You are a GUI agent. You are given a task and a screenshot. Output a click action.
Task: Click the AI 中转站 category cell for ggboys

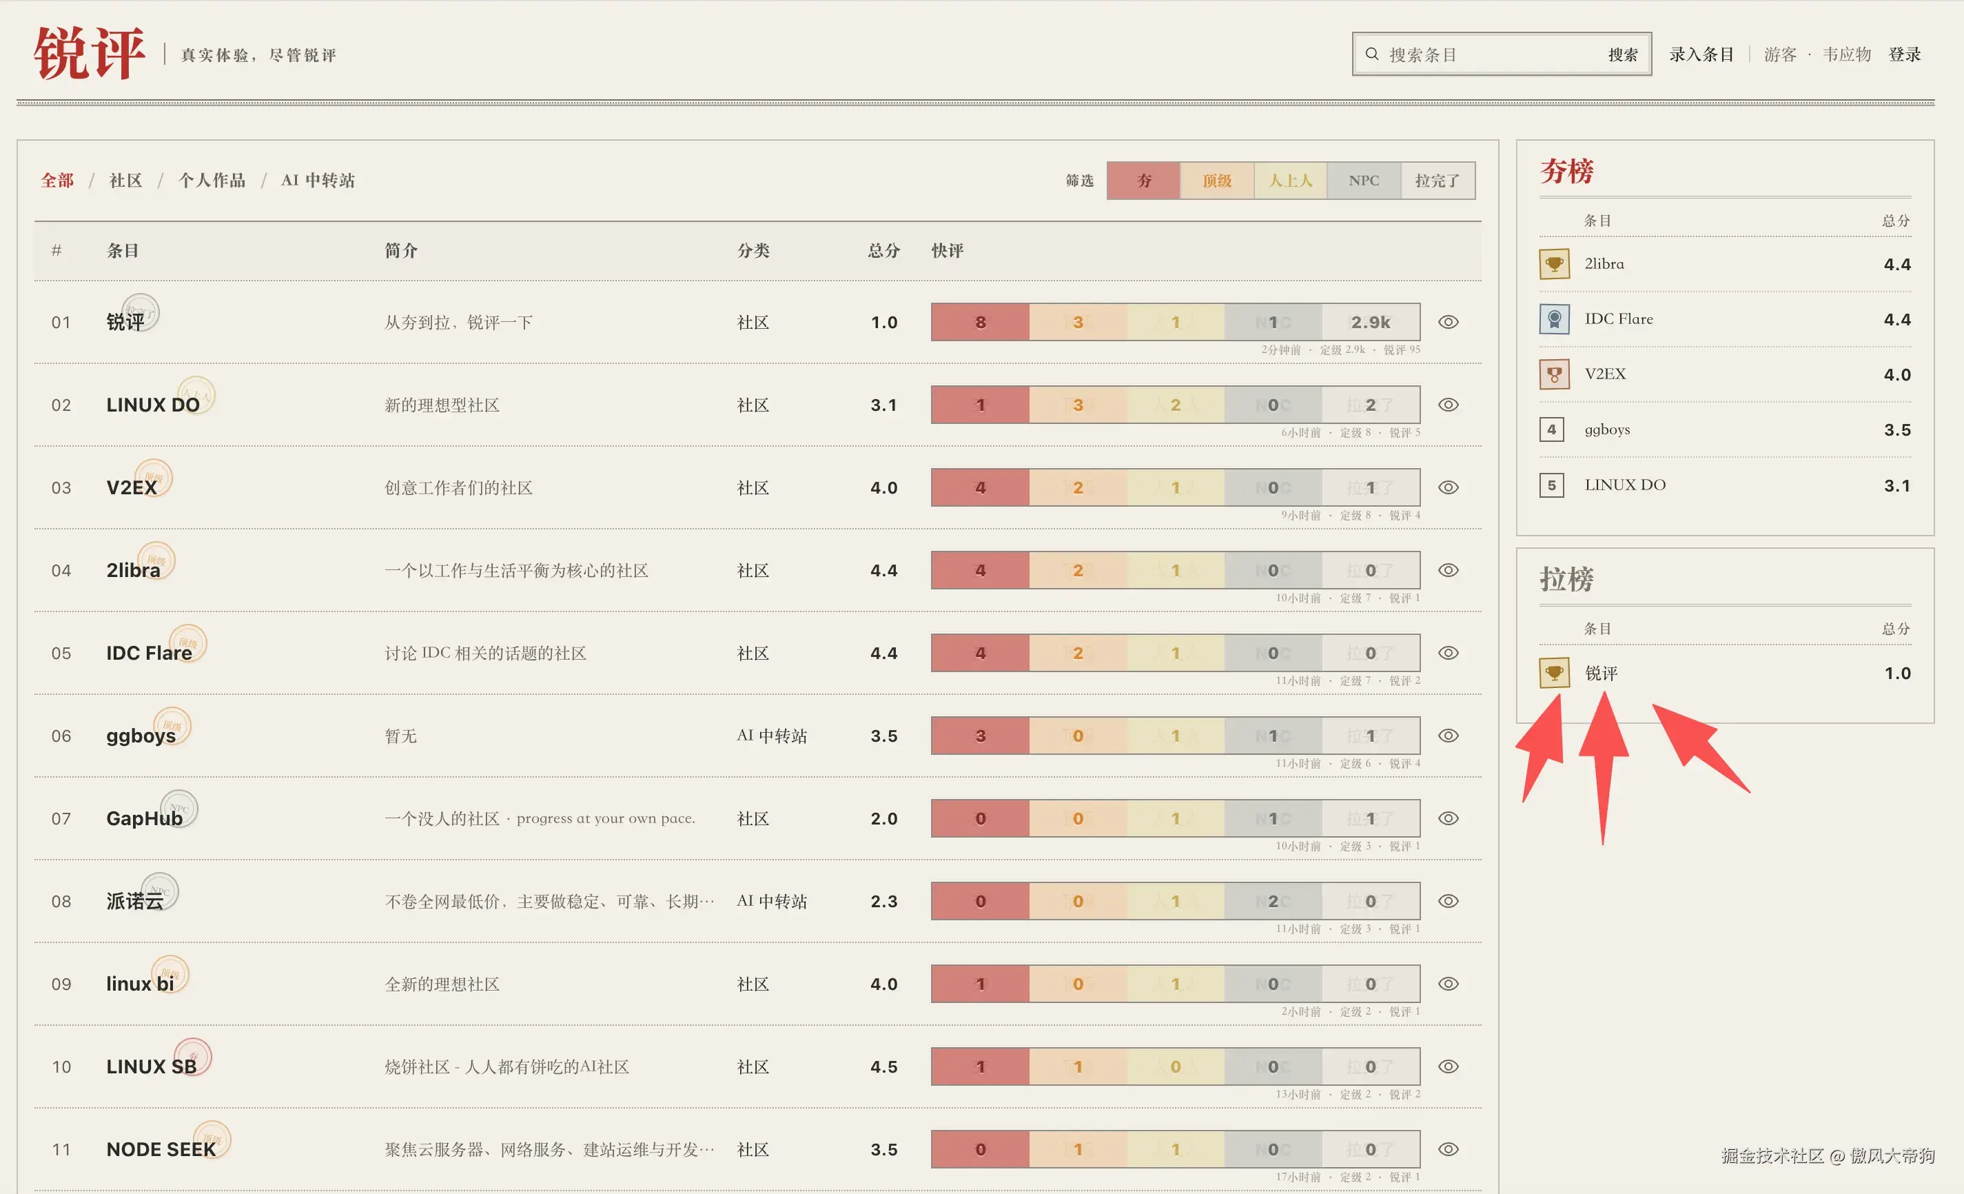click(772, 736)
